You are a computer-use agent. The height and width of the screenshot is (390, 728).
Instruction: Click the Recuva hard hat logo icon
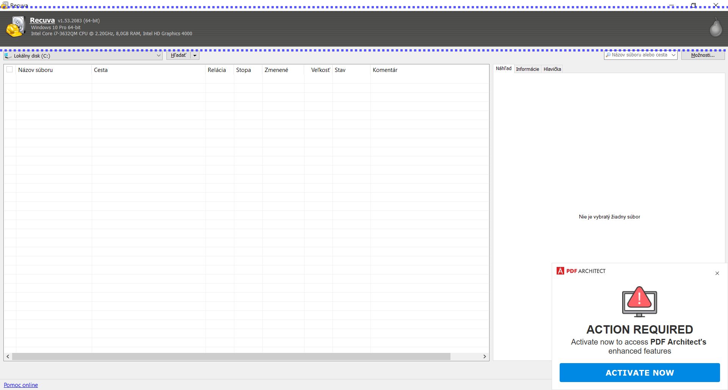16,27
